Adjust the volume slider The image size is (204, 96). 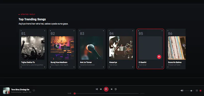tap(189, 91)
